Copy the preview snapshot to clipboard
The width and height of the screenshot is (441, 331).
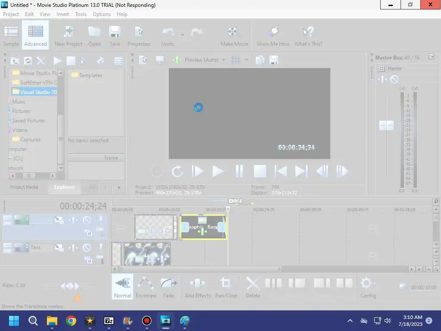pos(260,59)
